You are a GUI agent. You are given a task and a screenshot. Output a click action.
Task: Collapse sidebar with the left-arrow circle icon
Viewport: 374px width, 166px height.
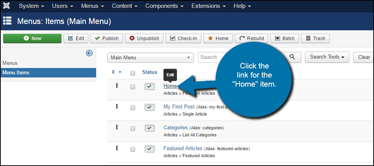tap(89, 53)
